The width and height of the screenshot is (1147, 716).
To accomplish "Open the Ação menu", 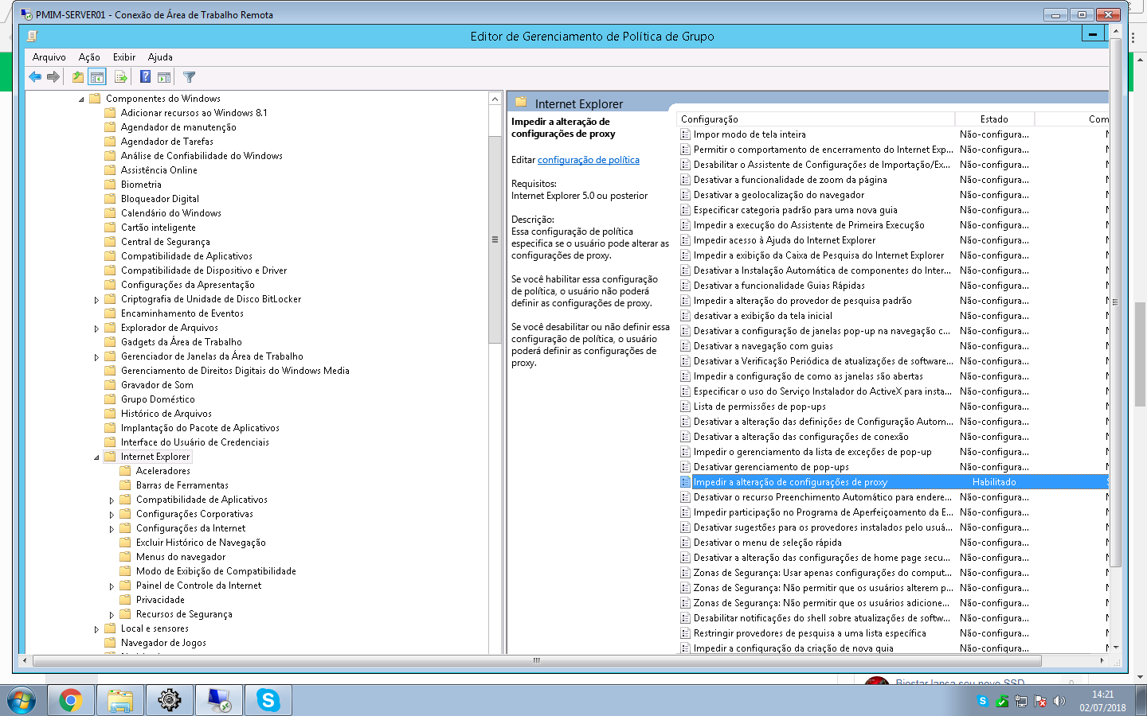I will pos(89,57).
